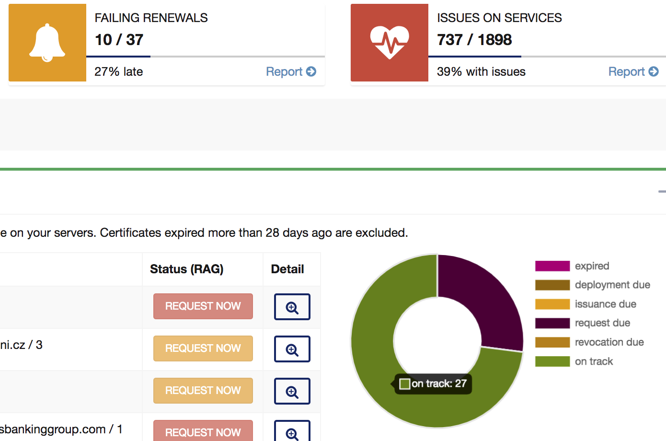Open detail magnifier for ni.cz / 3 row
The image size is (666, 441).
tap(292, 349)
